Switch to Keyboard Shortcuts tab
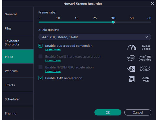The width and height of the screenshot is (156, 120). click(18, 42)
